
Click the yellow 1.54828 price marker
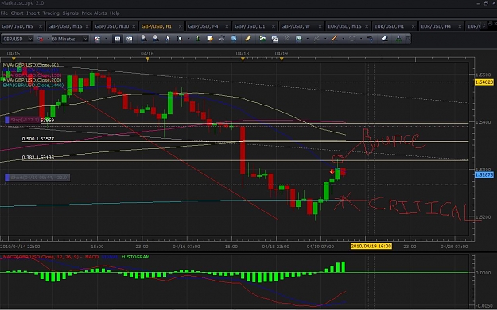[484, 82]
